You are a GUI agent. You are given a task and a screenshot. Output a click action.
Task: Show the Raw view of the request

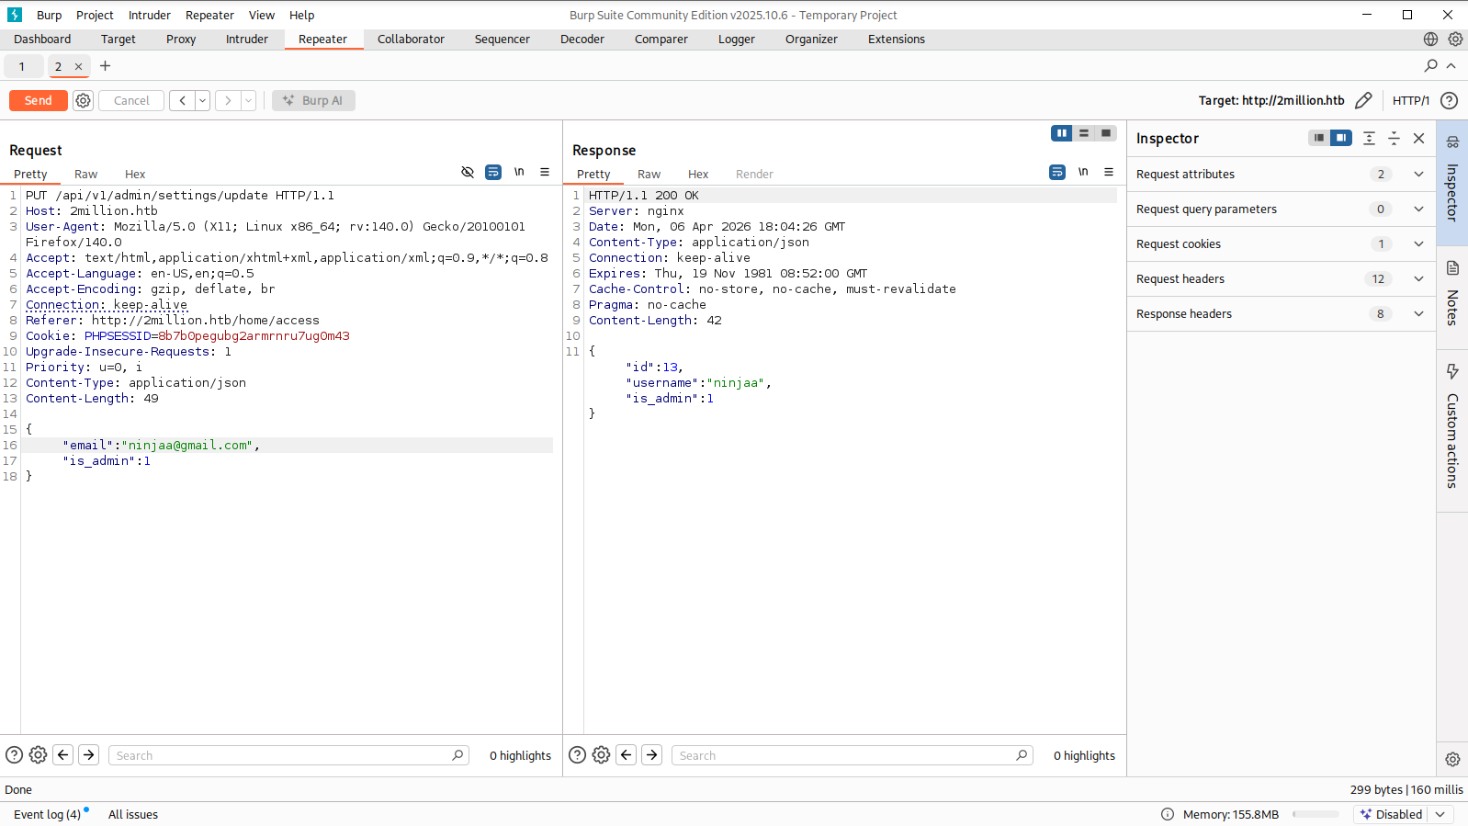(85, 174)
